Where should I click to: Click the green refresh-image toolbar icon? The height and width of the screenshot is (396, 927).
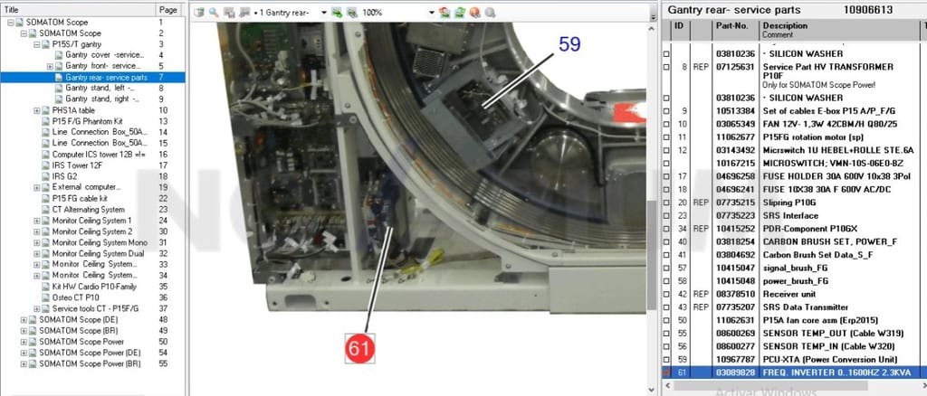pos(460,13)
